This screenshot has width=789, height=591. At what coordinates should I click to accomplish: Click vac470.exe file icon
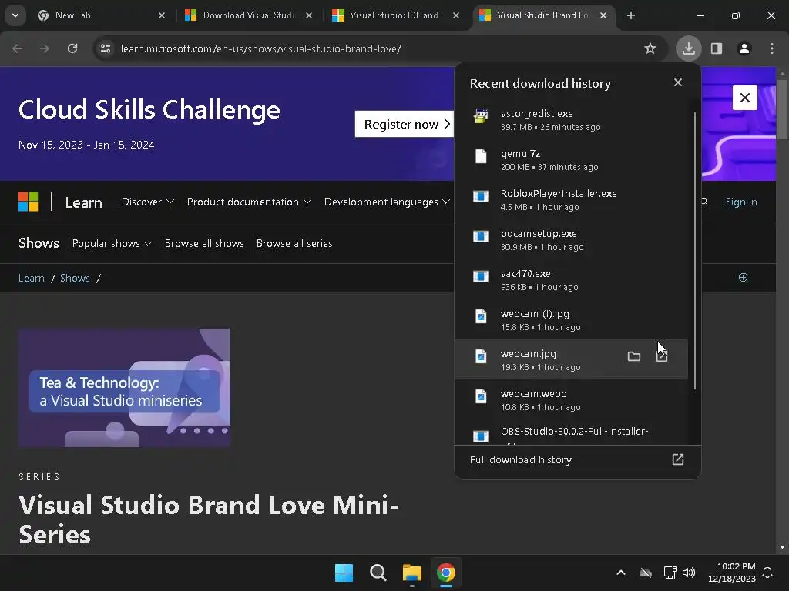point(481,276)
